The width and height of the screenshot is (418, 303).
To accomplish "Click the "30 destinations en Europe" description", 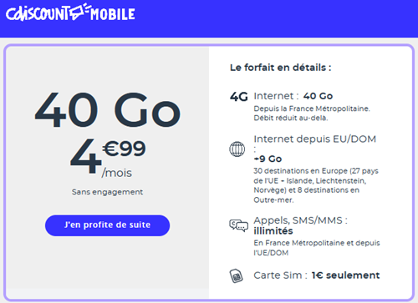I will pyautogui.click(x=316, y=185).
